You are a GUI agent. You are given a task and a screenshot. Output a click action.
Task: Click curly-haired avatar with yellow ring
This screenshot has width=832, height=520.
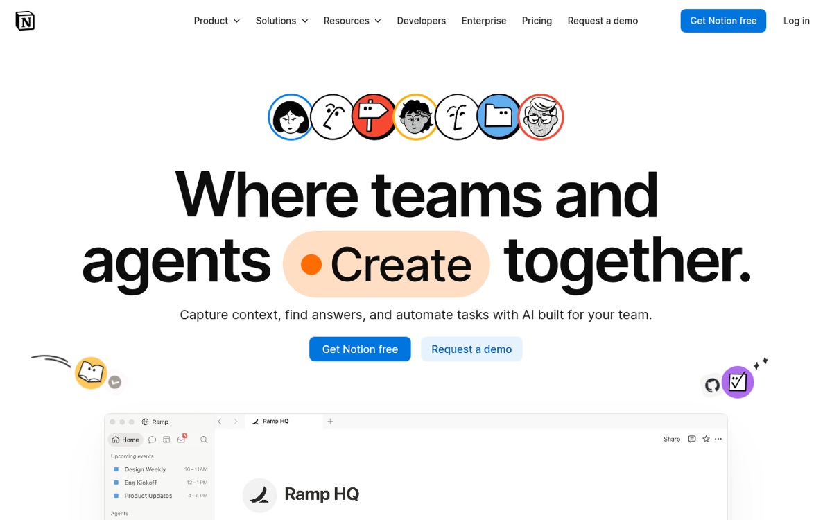coord(416,117)
